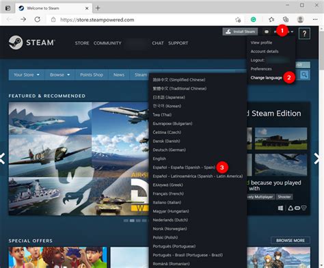
Task: Choose Japanese language
Action: [x=169, y=97]
